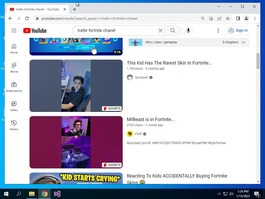Open 'MrBeast is in Fortnite...' title
This screenshot has width=265, height=199.
151,119
